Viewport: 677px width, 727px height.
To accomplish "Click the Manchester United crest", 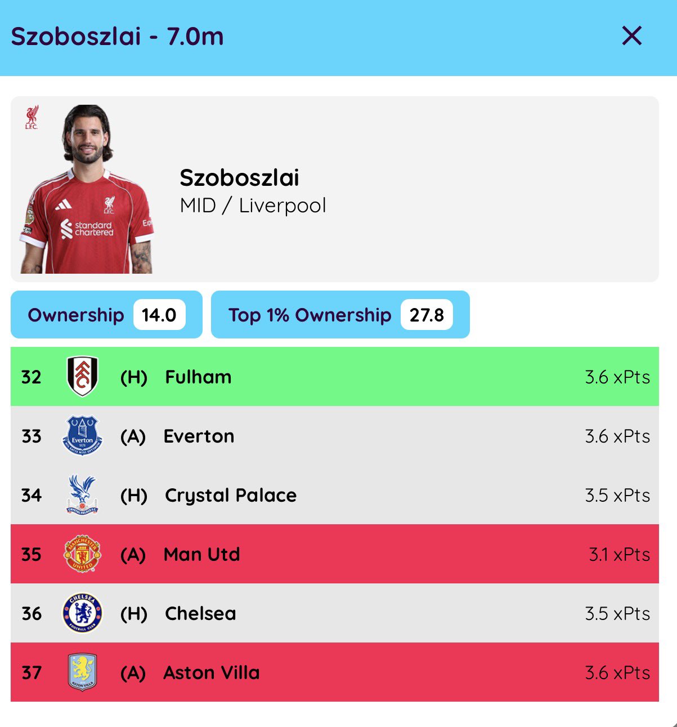I will [82, 554].
